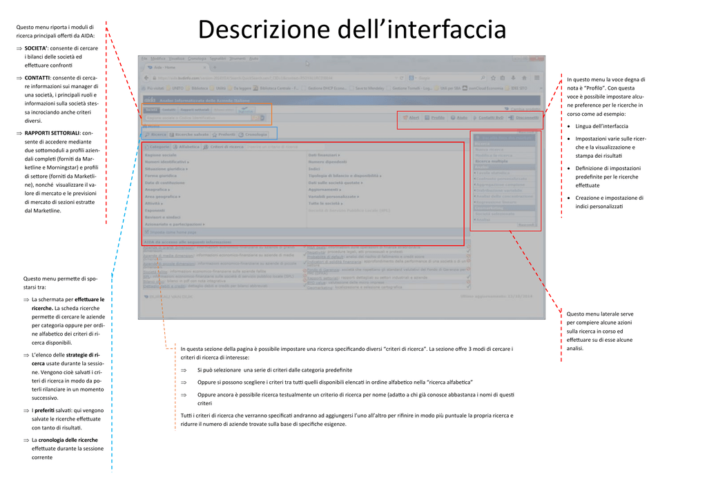707x499 pixels.
Task: Open the UNITO bookmarks folder
Action: [175, 88]
